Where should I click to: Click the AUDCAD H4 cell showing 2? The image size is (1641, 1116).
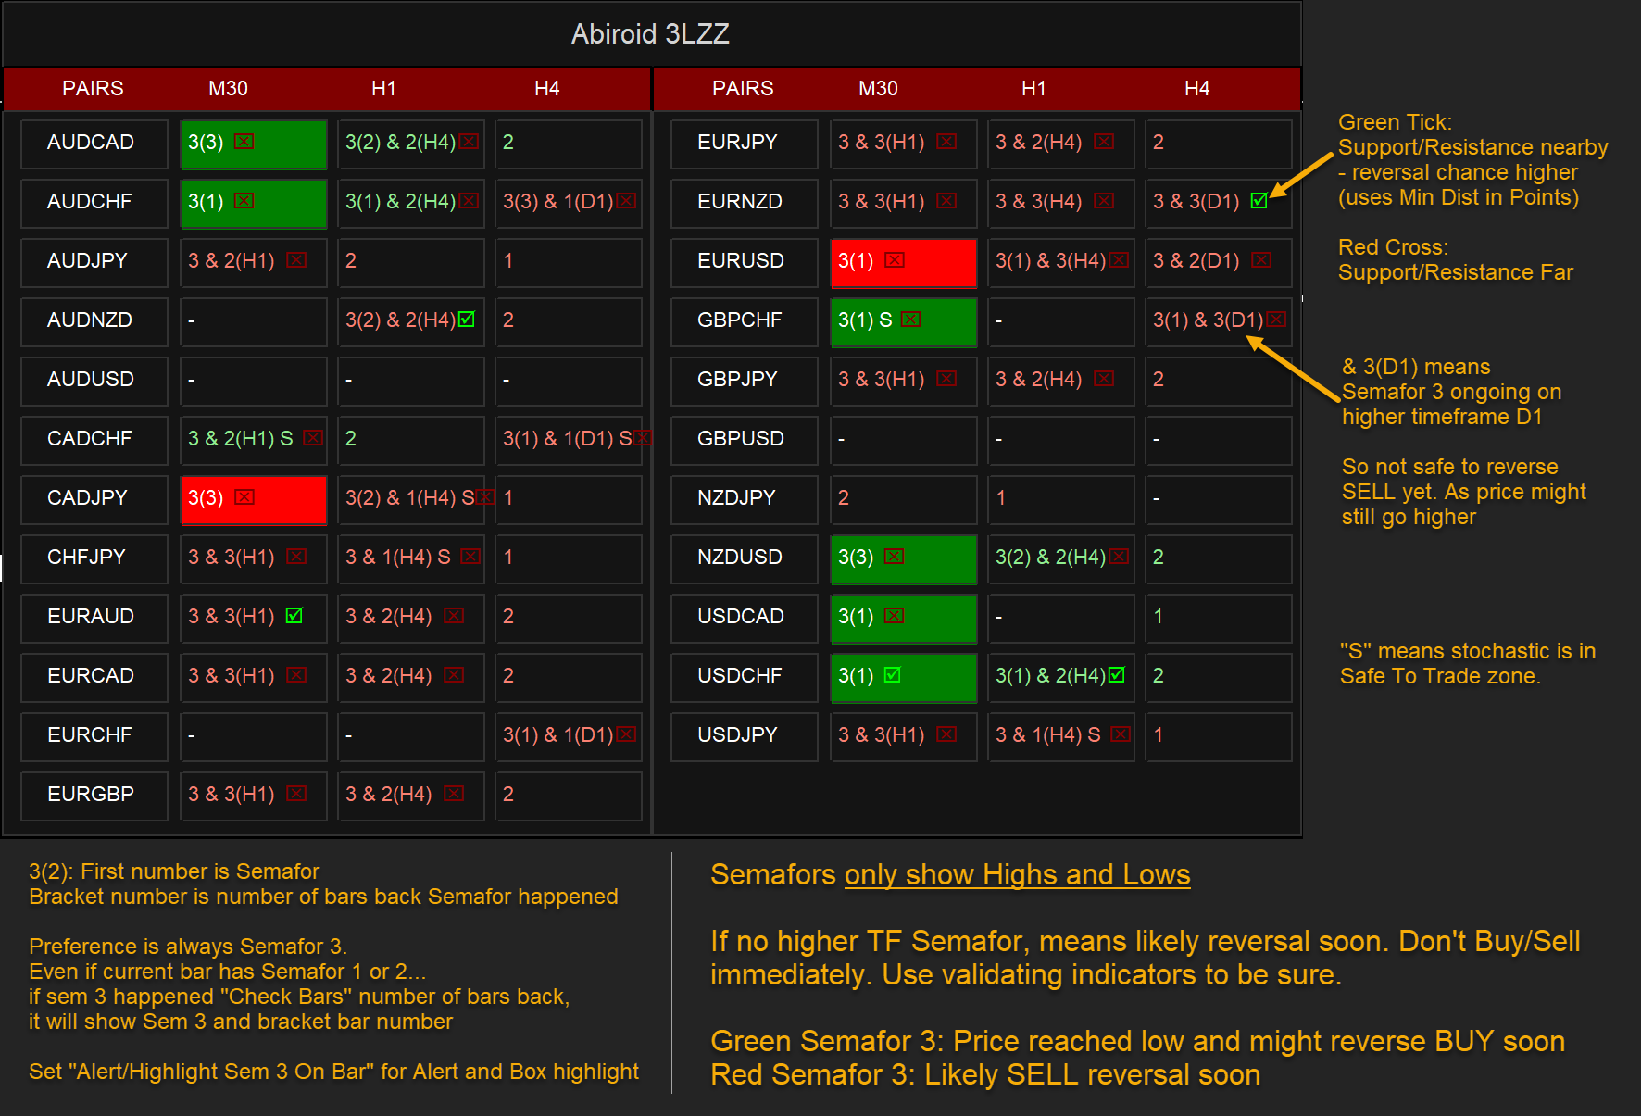click(x=569, y=144)
